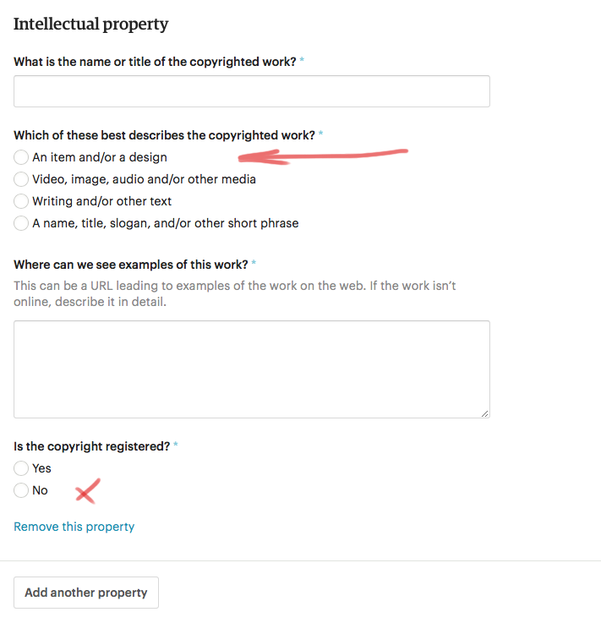Click the 'Is the copyright registered?' label

(x=92, y=446)
